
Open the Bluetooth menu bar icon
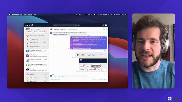92,15
